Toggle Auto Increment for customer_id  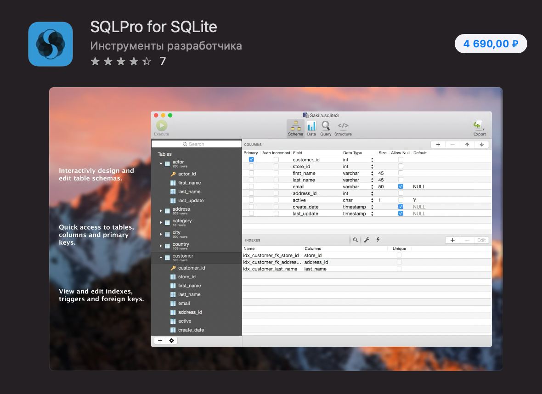click(276, 160)
